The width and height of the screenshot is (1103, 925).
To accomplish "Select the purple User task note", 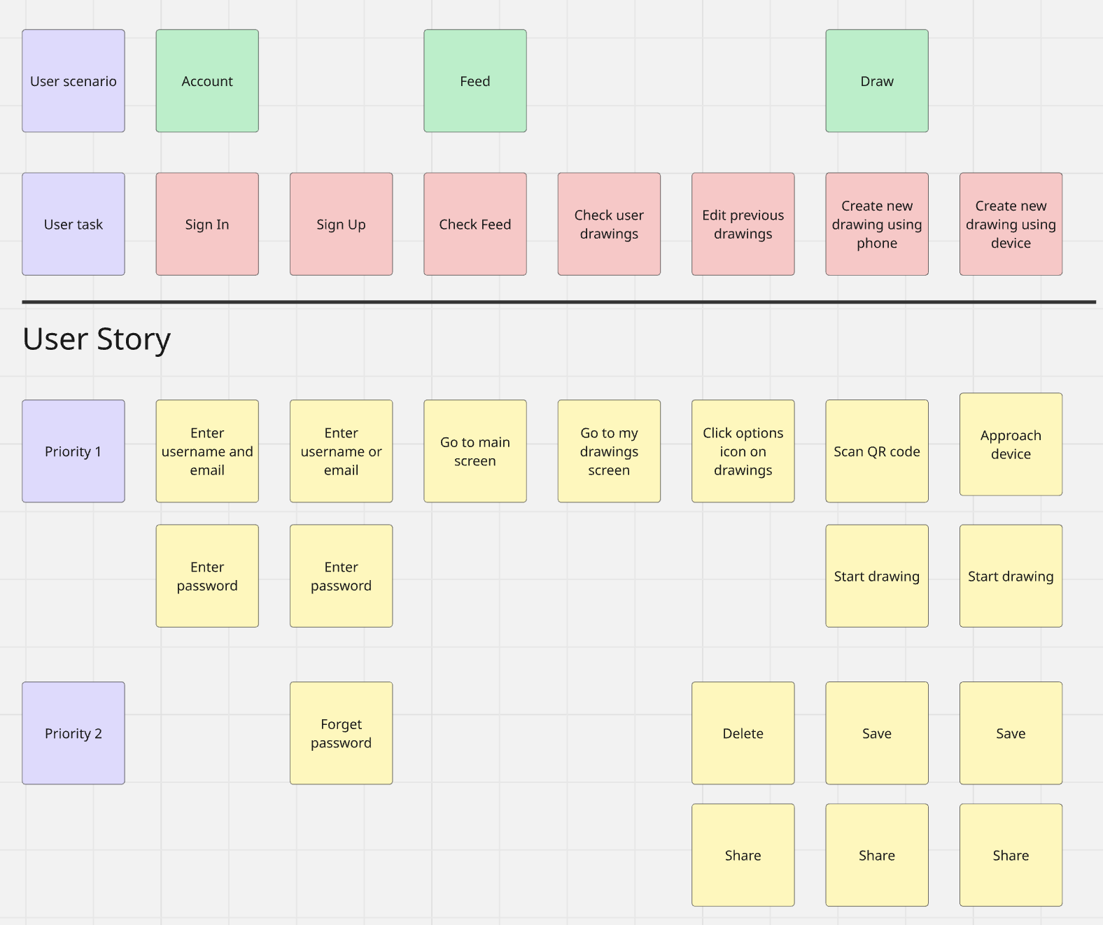I will point(73,224).
